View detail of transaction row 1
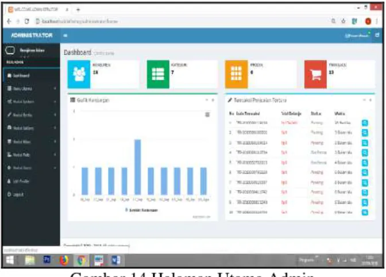This screenshot has width=386, height=277. [365, 123]
